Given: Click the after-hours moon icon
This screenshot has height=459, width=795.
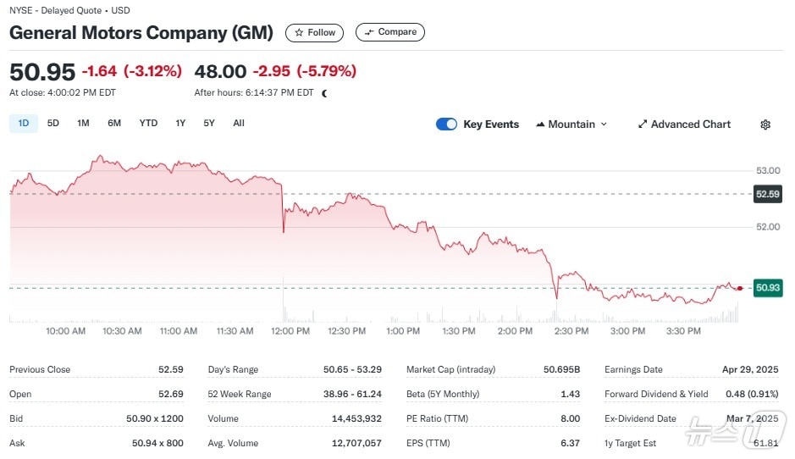Looking at the screenshot, I should pyautogui.click(x=324, y=93).
